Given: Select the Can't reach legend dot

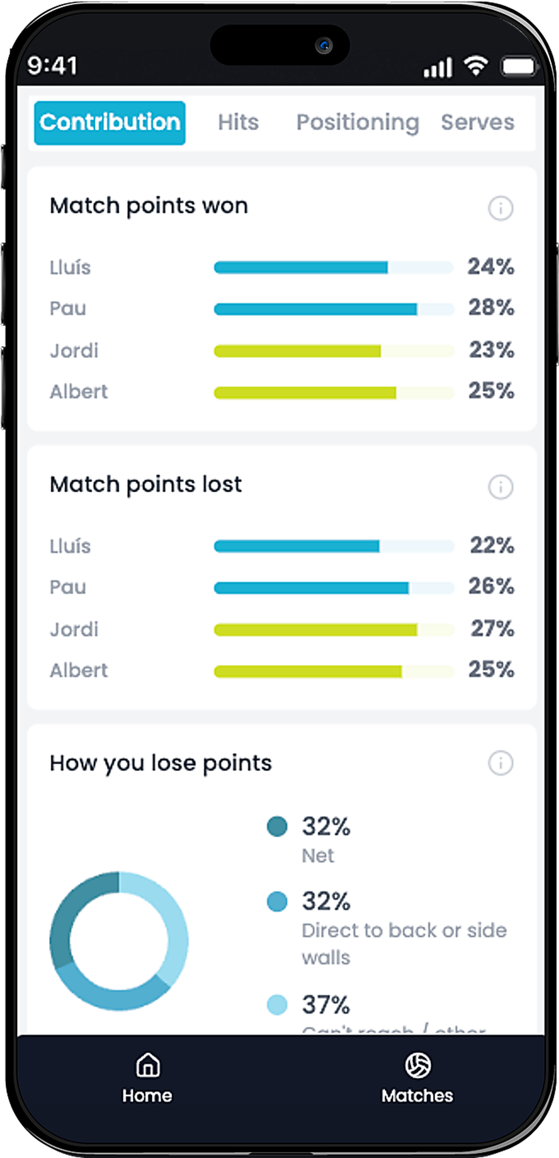Looking at the screenshot, I should 277,1003.
